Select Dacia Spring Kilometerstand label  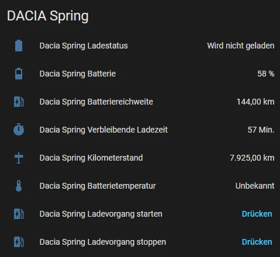click(x=91, y=158)
